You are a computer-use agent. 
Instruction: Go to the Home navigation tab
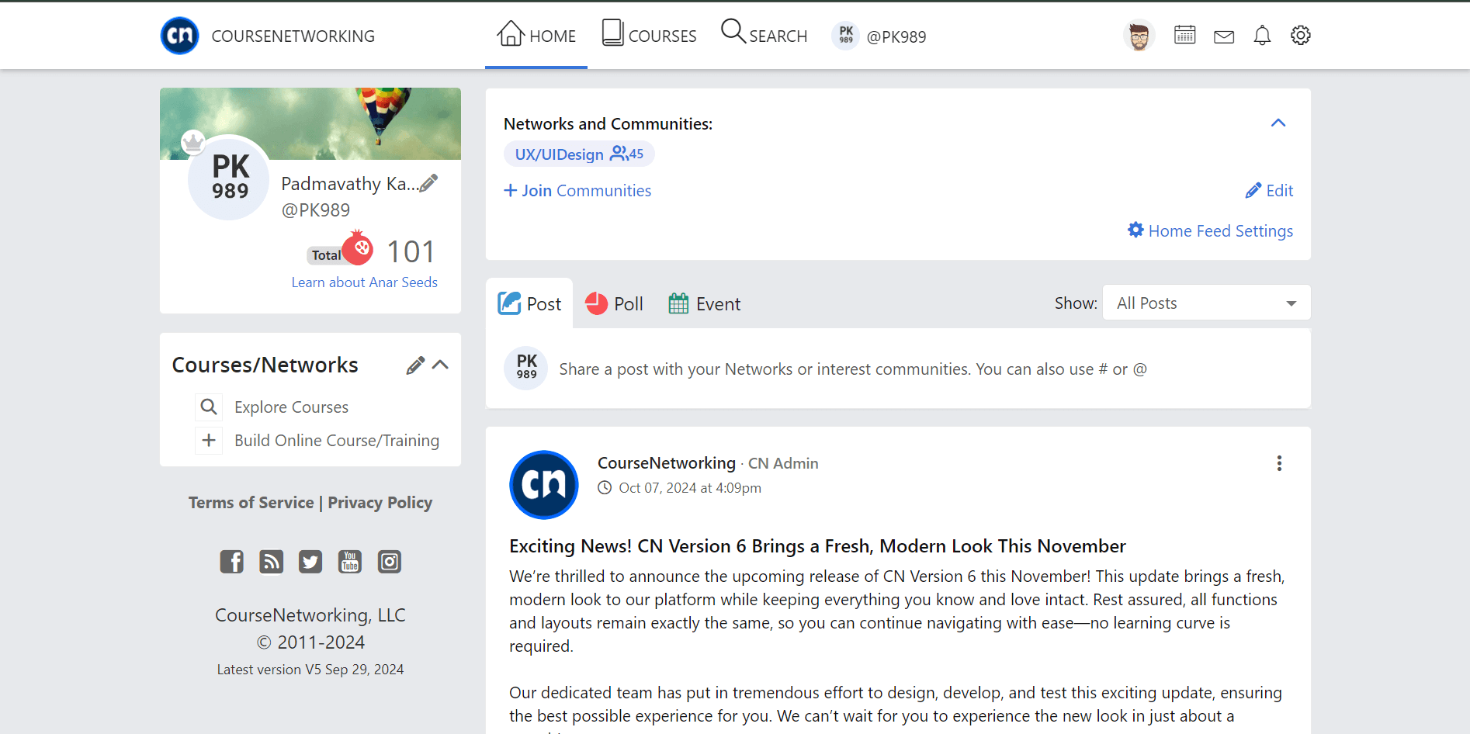coord(536,35)
